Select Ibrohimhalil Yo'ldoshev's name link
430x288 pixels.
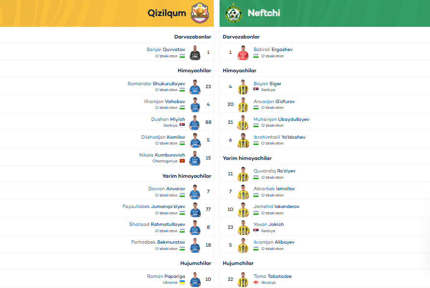tap(279, 137)
